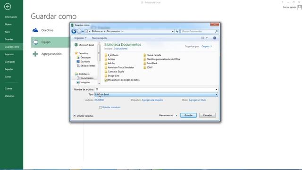302x170 pixels.
Task: Open Nuevo in the backstage menu
Action: (8, 25)
